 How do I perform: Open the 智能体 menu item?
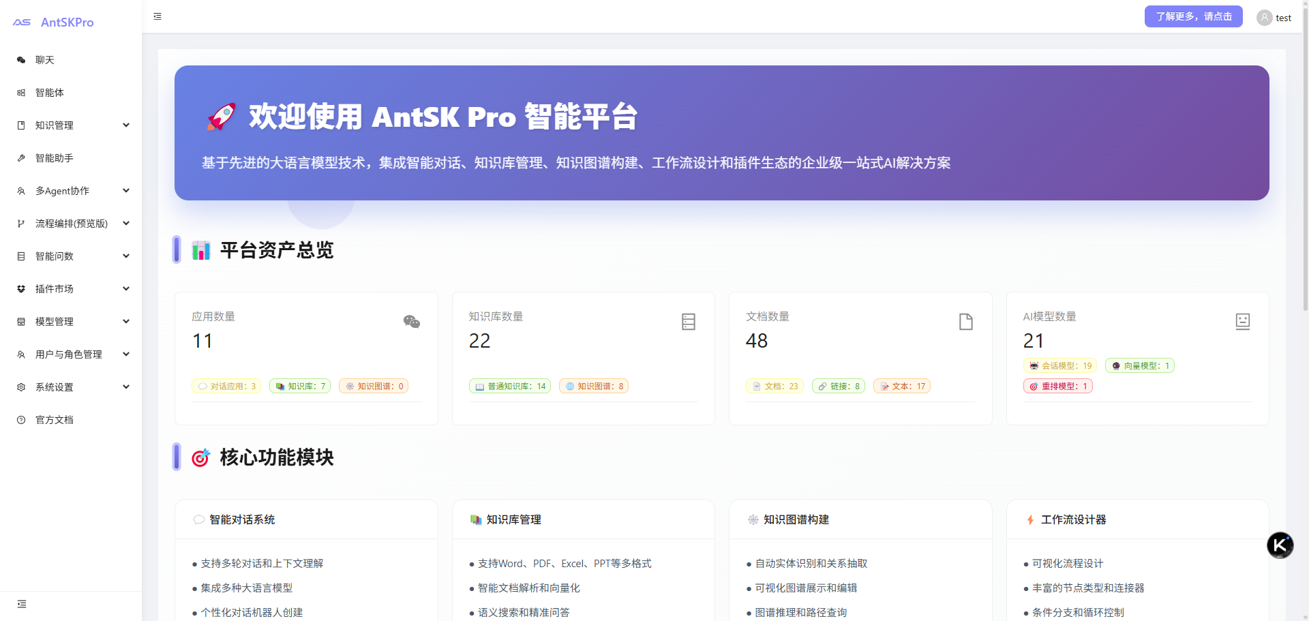coord(71,93)
